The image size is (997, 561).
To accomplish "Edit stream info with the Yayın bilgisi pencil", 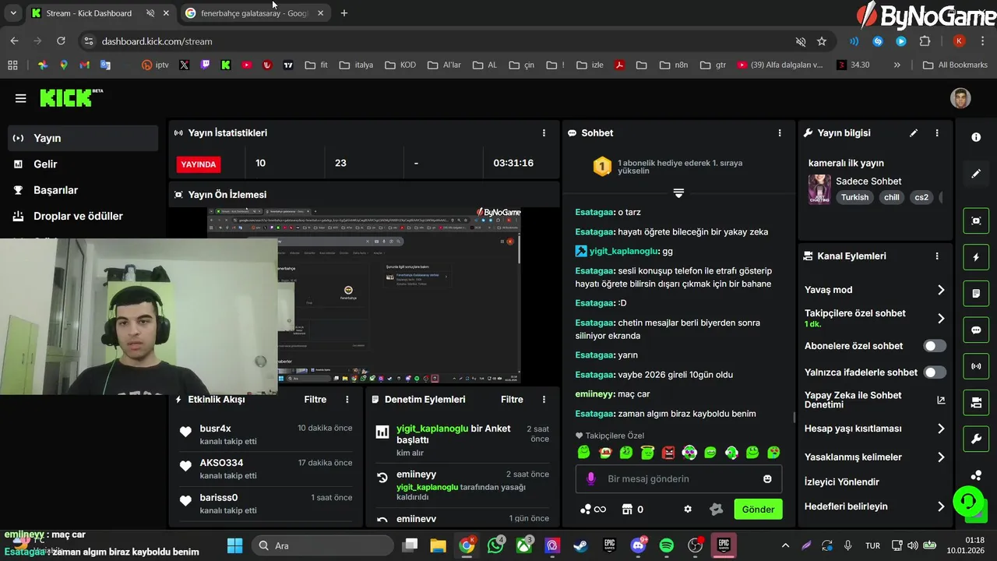I will pos(914,133).
